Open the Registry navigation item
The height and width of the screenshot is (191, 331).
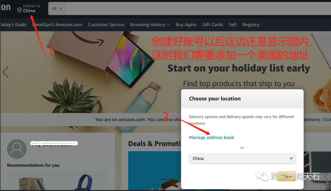click(x=251, y=25)
